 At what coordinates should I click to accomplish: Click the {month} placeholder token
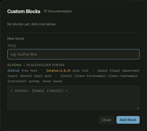coord(26,76)
